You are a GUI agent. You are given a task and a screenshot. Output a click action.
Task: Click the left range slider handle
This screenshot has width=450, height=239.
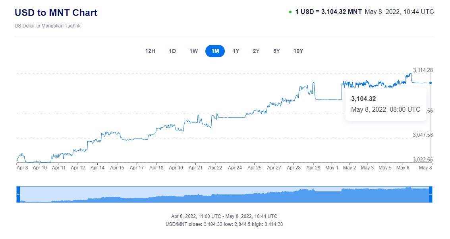point(18,194)
